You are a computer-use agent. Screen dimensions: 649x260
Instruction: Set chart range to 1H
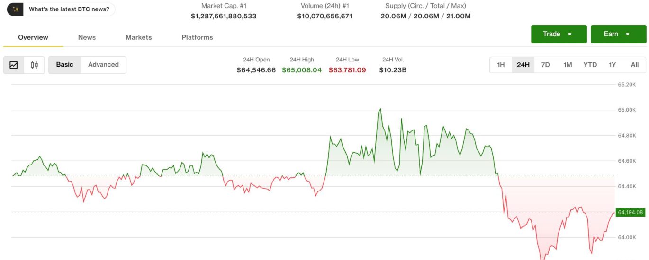501,65
